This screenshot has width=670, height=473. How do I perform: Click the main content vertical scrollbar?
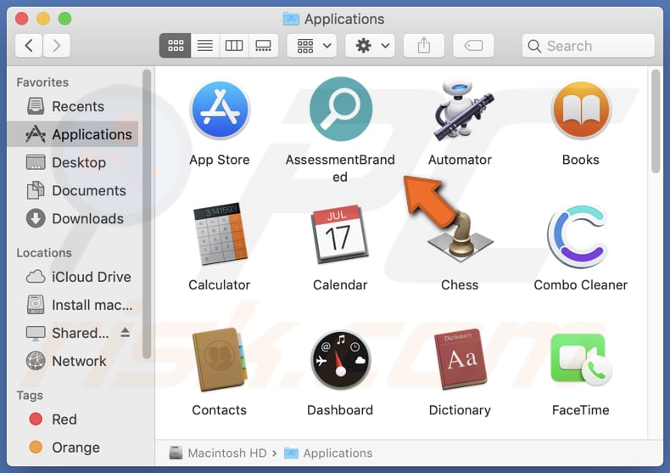(656, 121)
